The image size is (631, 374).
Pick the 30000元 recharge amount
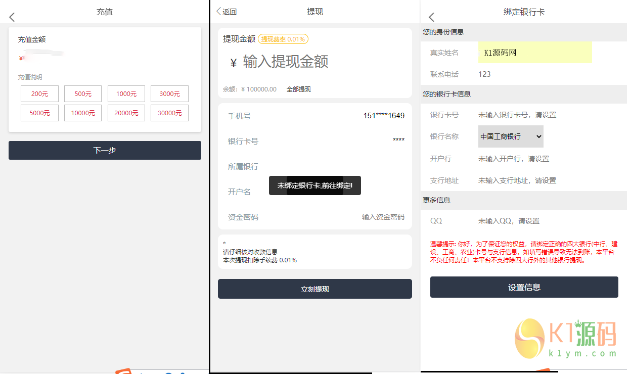point(169,113)
